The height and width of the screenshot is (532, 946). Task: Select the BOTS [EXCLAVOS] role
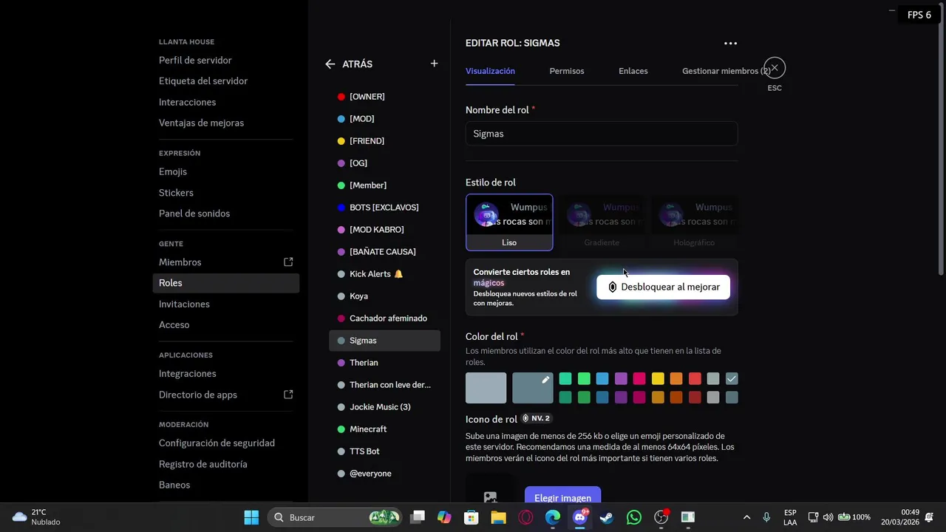click(x=384, y=208)
